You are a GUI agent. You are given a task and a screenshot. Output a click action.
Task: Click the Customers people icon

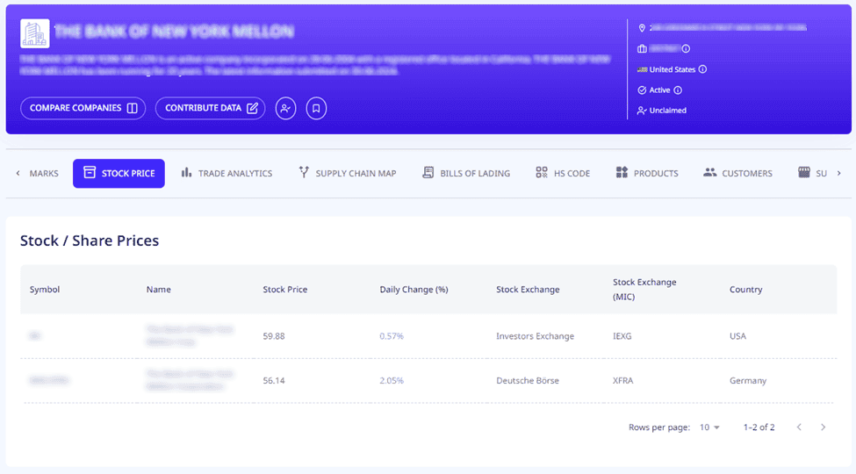[709, 172]
